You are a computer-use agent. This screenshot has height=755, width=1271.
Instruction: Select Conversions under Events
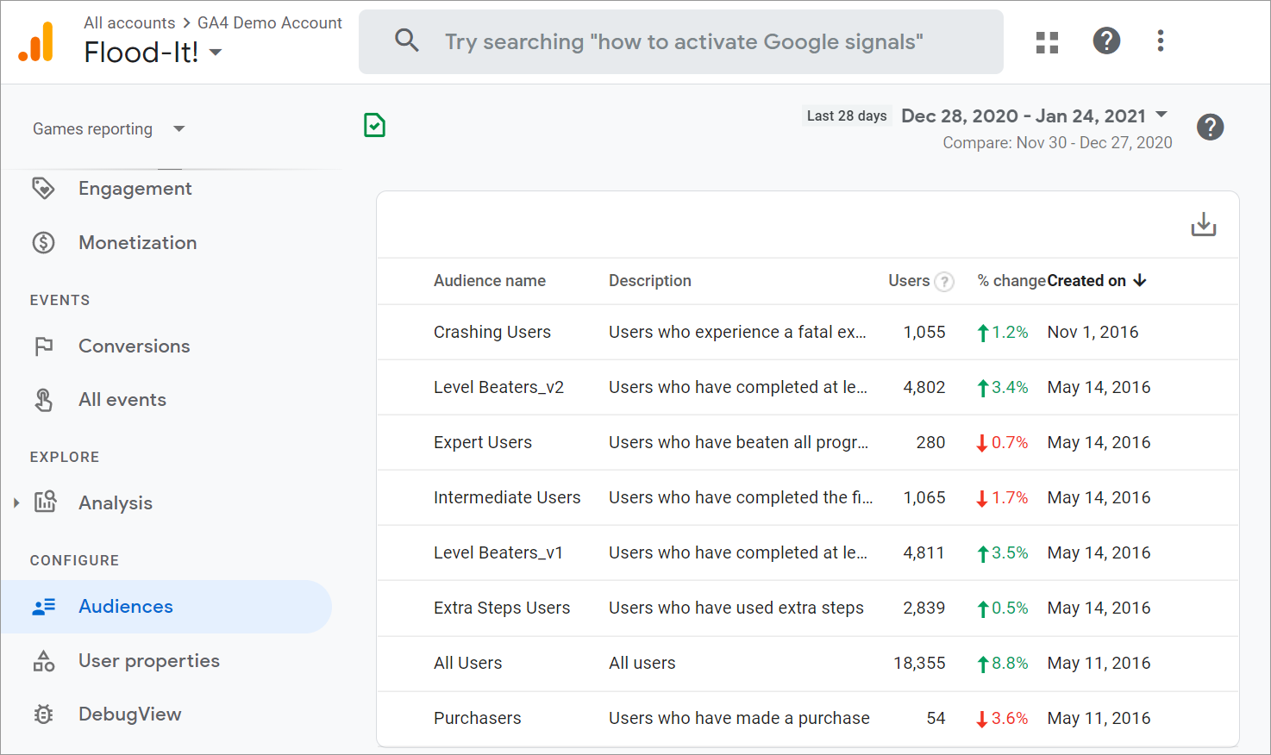[134, 346]
